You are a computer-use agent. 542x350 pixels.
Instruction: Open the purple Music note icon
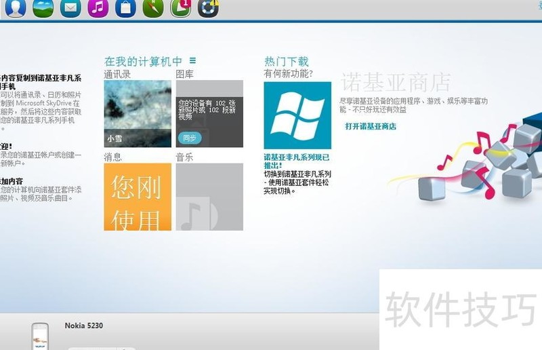click(x=98, y=7)
